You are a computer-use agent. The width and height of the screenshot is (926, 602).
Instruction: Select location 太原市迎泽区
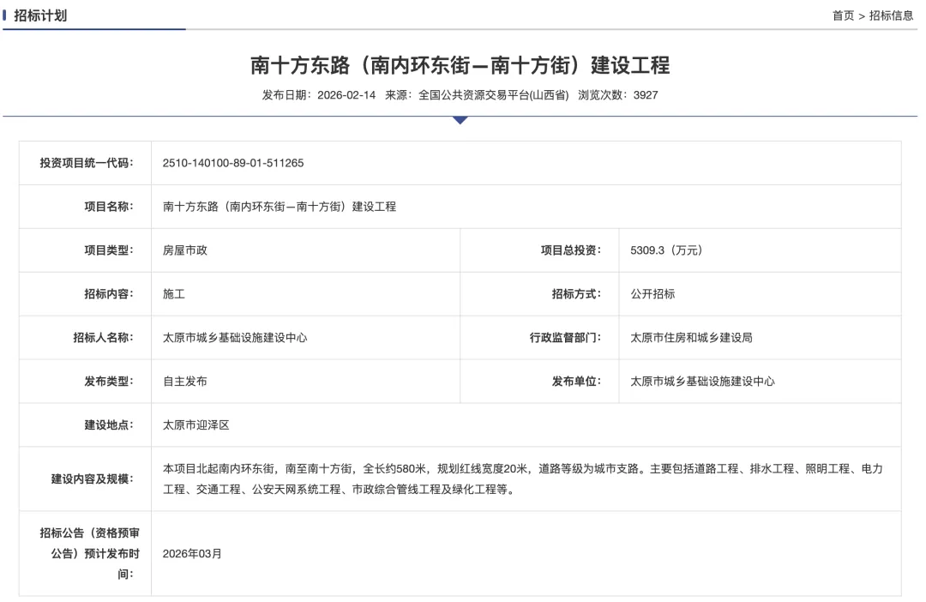(x=196, y=425)
